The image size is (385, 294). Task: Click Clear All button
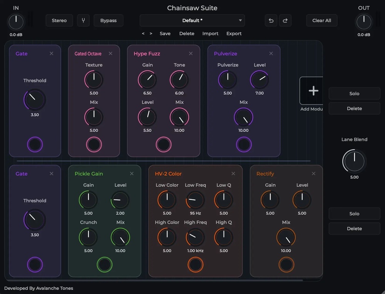321,21
